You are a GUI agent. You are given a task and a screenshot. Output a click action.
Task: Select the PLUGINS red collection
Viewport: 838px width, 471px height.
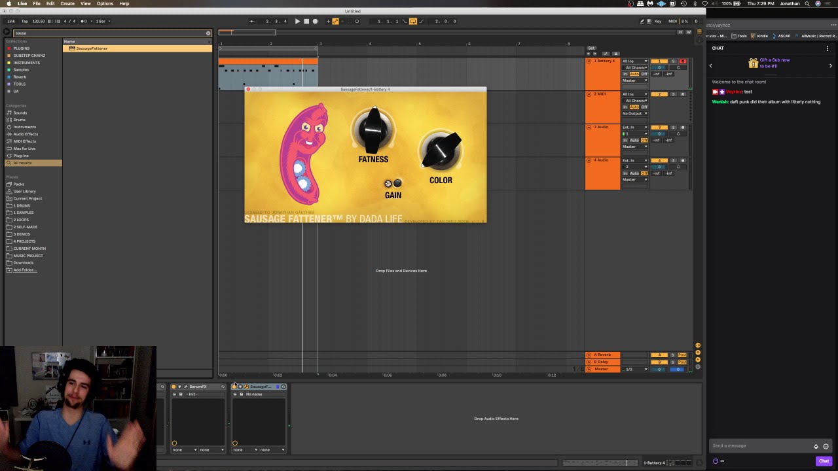click(21, 48)
